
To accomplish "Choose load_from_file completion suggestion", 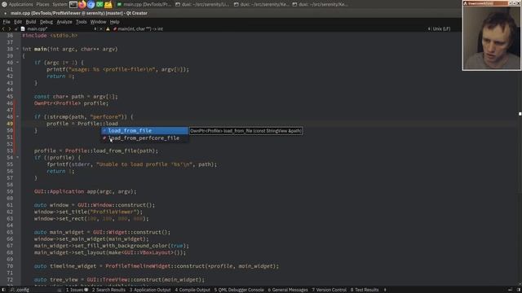I will tap(145, 131).
